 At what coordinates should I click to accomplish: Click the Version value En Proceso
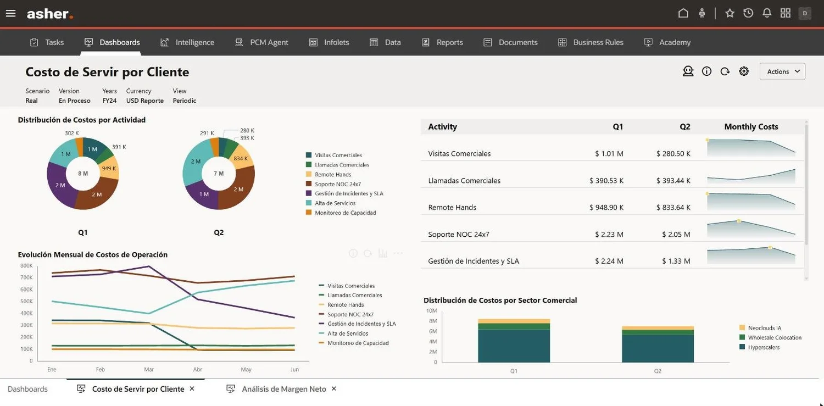75,101
